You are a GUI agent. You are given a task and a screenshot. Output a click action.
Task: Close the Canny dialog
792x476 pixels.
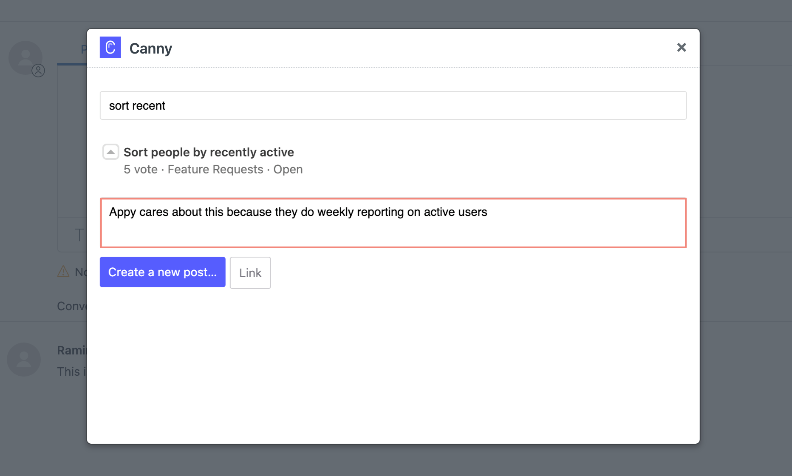click(x=682, y=48)
